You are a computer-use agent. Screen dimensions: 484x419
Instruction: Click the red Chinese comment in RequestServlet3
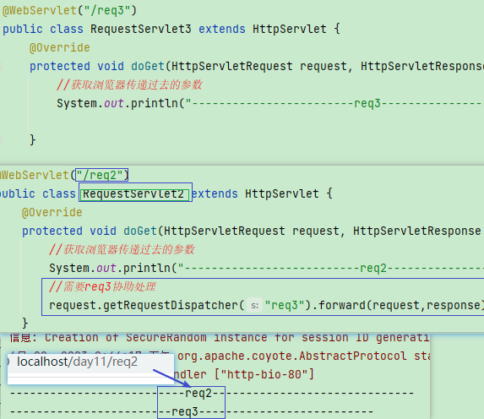pos(129,84)
